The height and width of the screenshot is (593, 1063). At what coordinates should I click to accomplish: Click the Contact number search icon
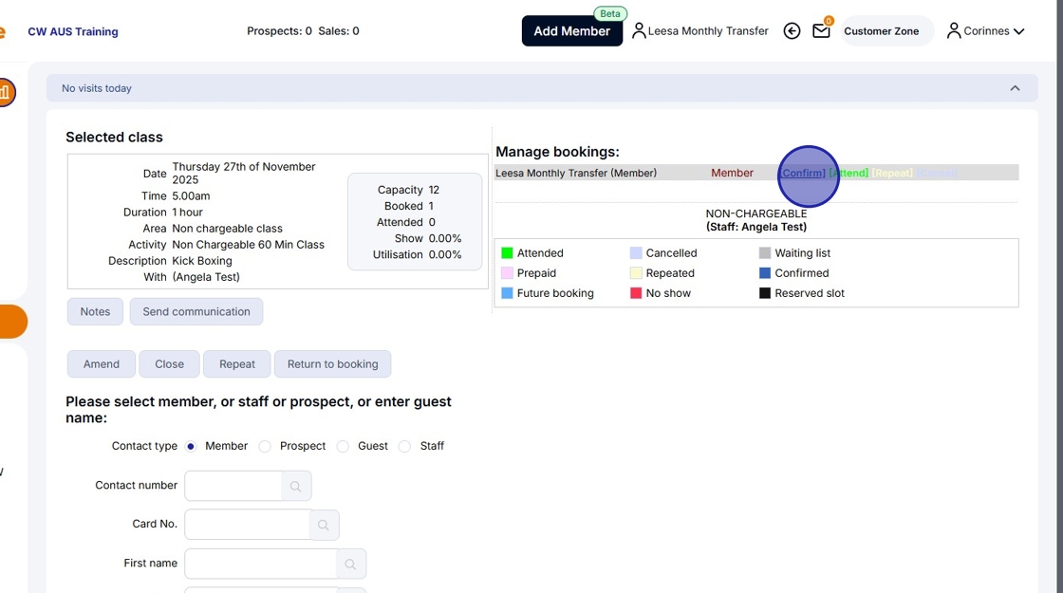click(295, 486)
